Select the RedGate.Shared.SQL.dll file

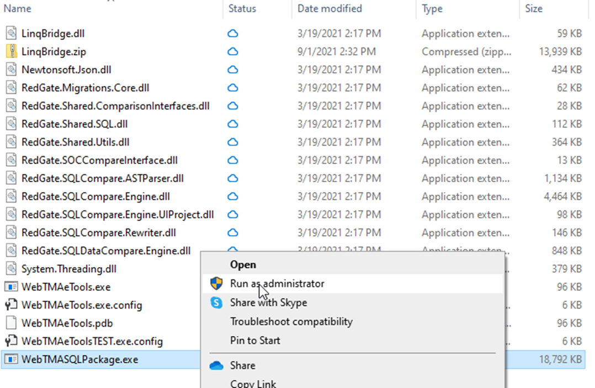[75, 124]
